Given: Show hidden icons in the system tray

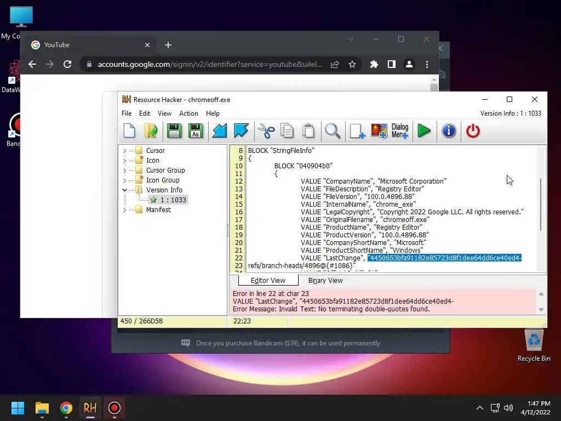Looking at the screenshot, I should 480,408.
